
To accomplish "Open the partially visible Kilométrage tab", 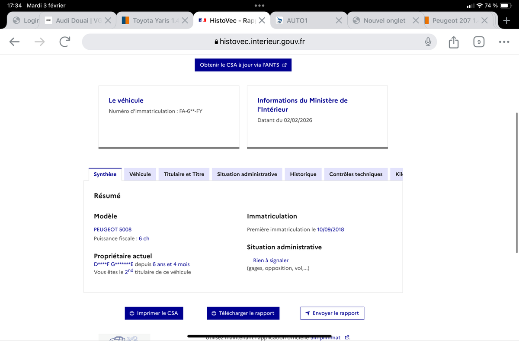I will click(397, 174).
